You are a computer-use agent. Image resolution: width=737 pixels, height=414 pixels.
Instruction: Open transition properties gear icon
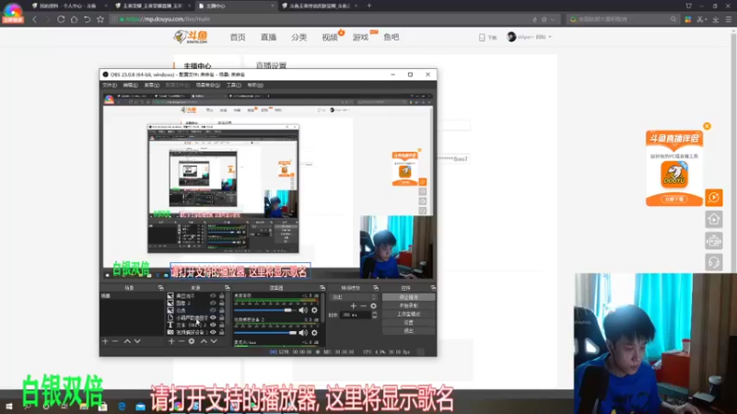[373, 306]
